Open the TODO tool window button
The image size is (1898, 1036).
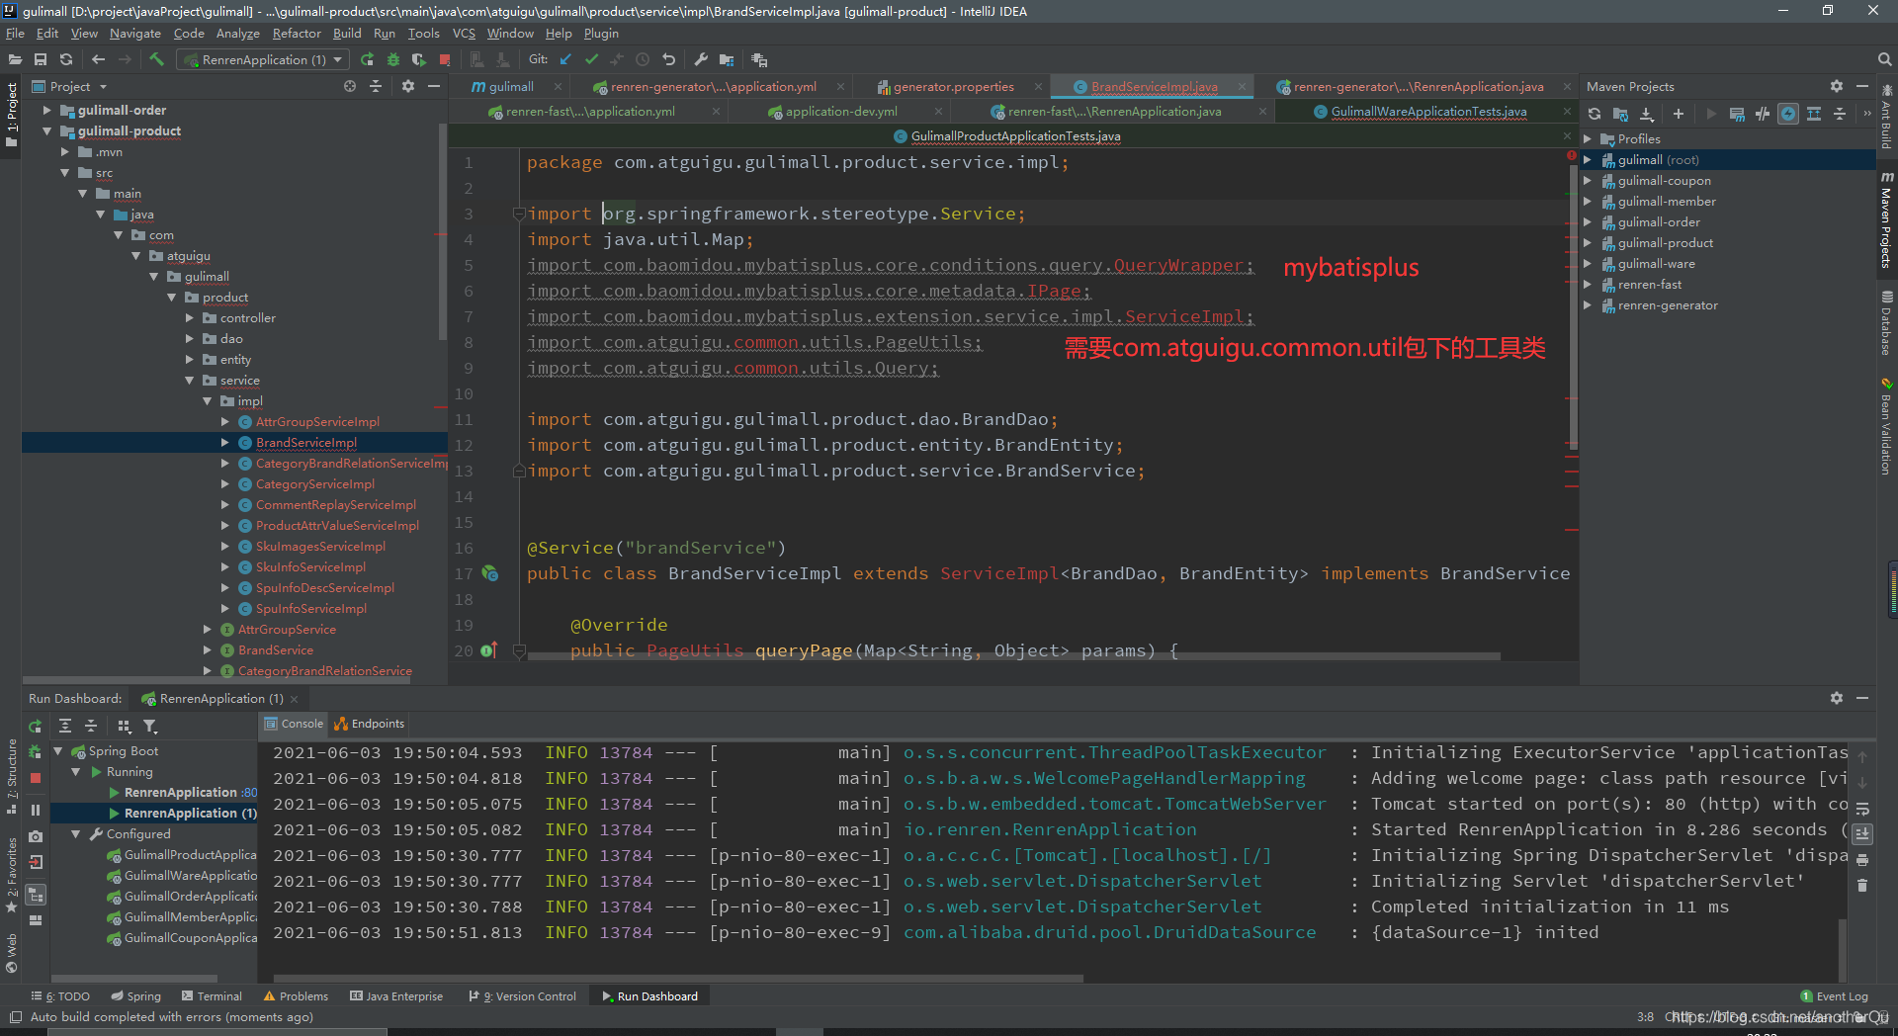(x=60, y=995)
